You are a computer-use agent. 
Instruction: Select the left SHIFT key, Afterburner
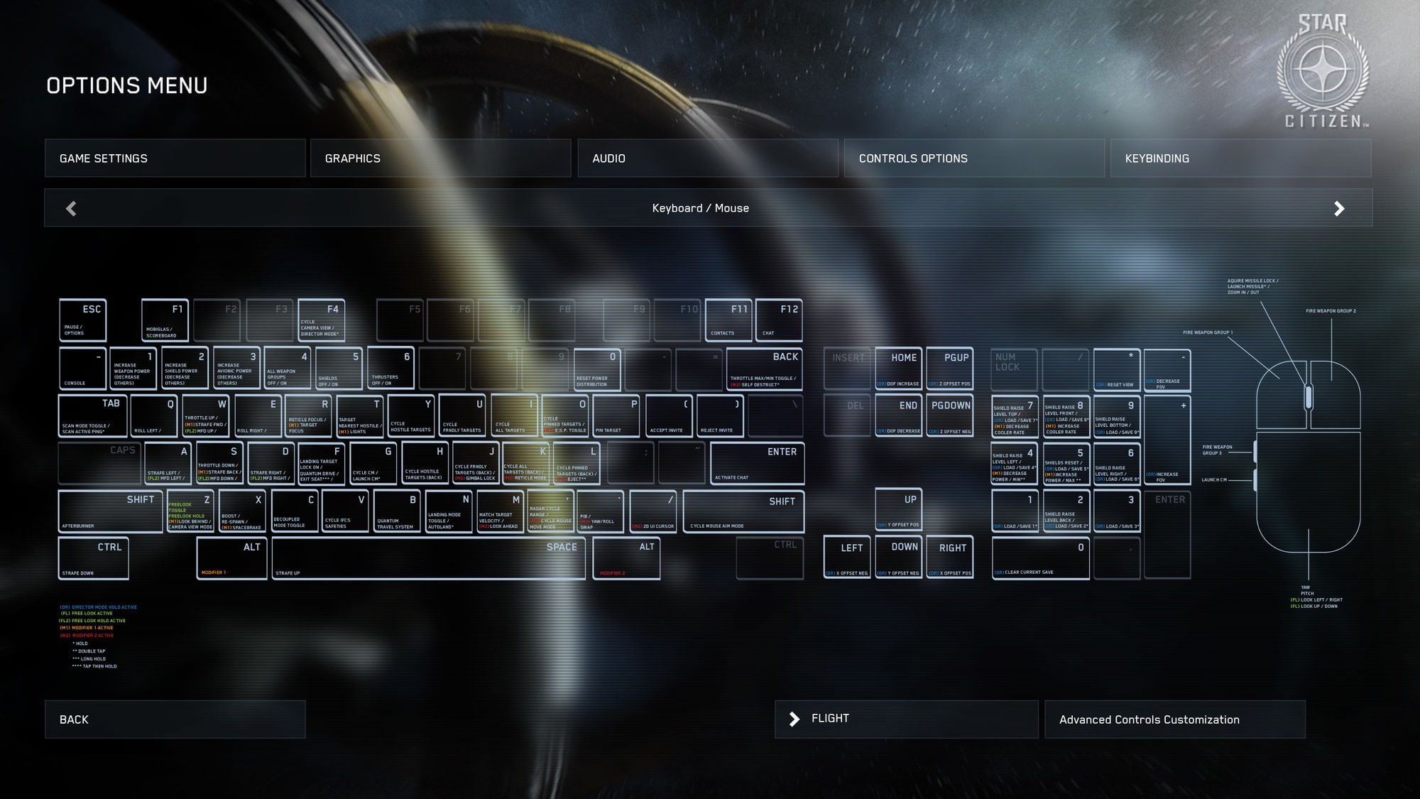click(x=111, y=511)
